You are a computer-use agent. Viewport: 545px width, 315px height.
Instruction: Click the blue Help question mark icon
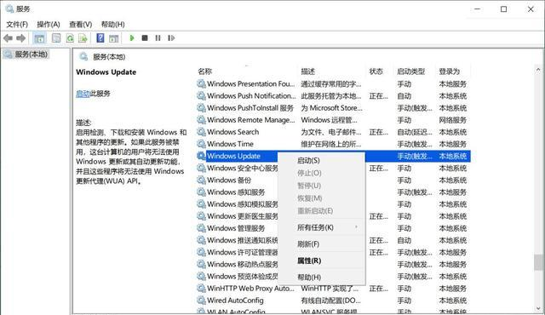point(100,37)
